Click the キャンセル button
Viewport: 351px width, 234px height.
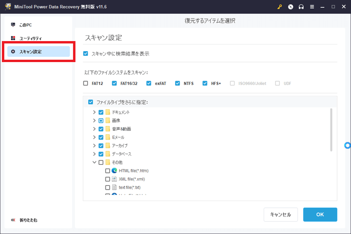click(x=280, y=214)
